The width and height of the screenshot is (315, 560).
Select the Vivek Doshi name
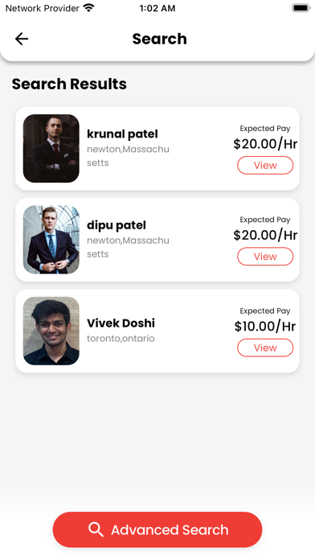coord(121,323)
